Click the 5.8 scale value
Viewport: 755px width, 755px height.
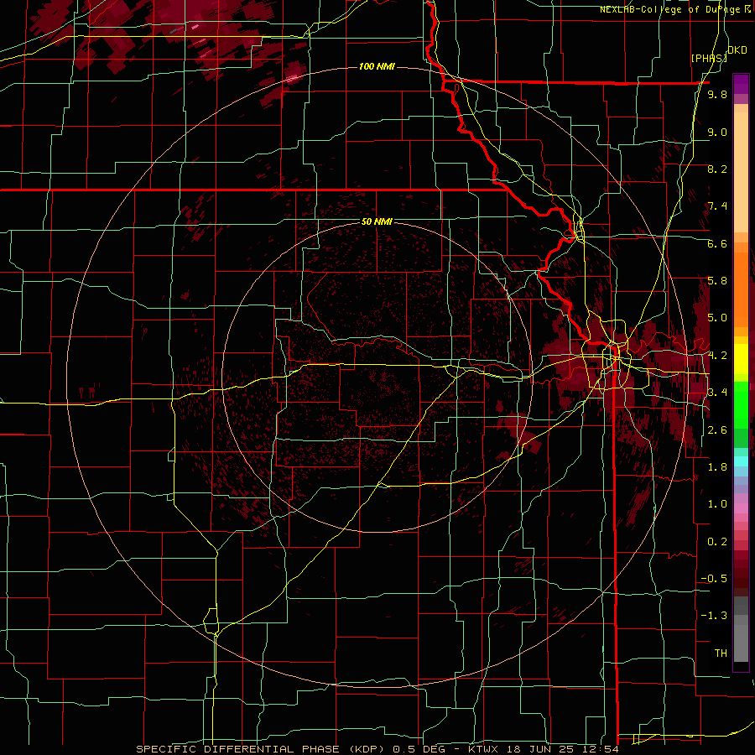717,281
